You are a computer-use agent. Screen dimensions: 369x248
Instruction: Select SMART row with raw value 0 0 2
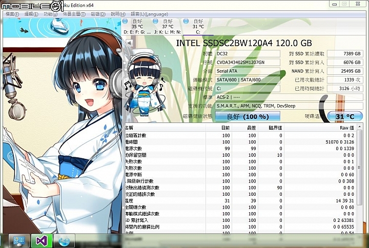point(240,136)
